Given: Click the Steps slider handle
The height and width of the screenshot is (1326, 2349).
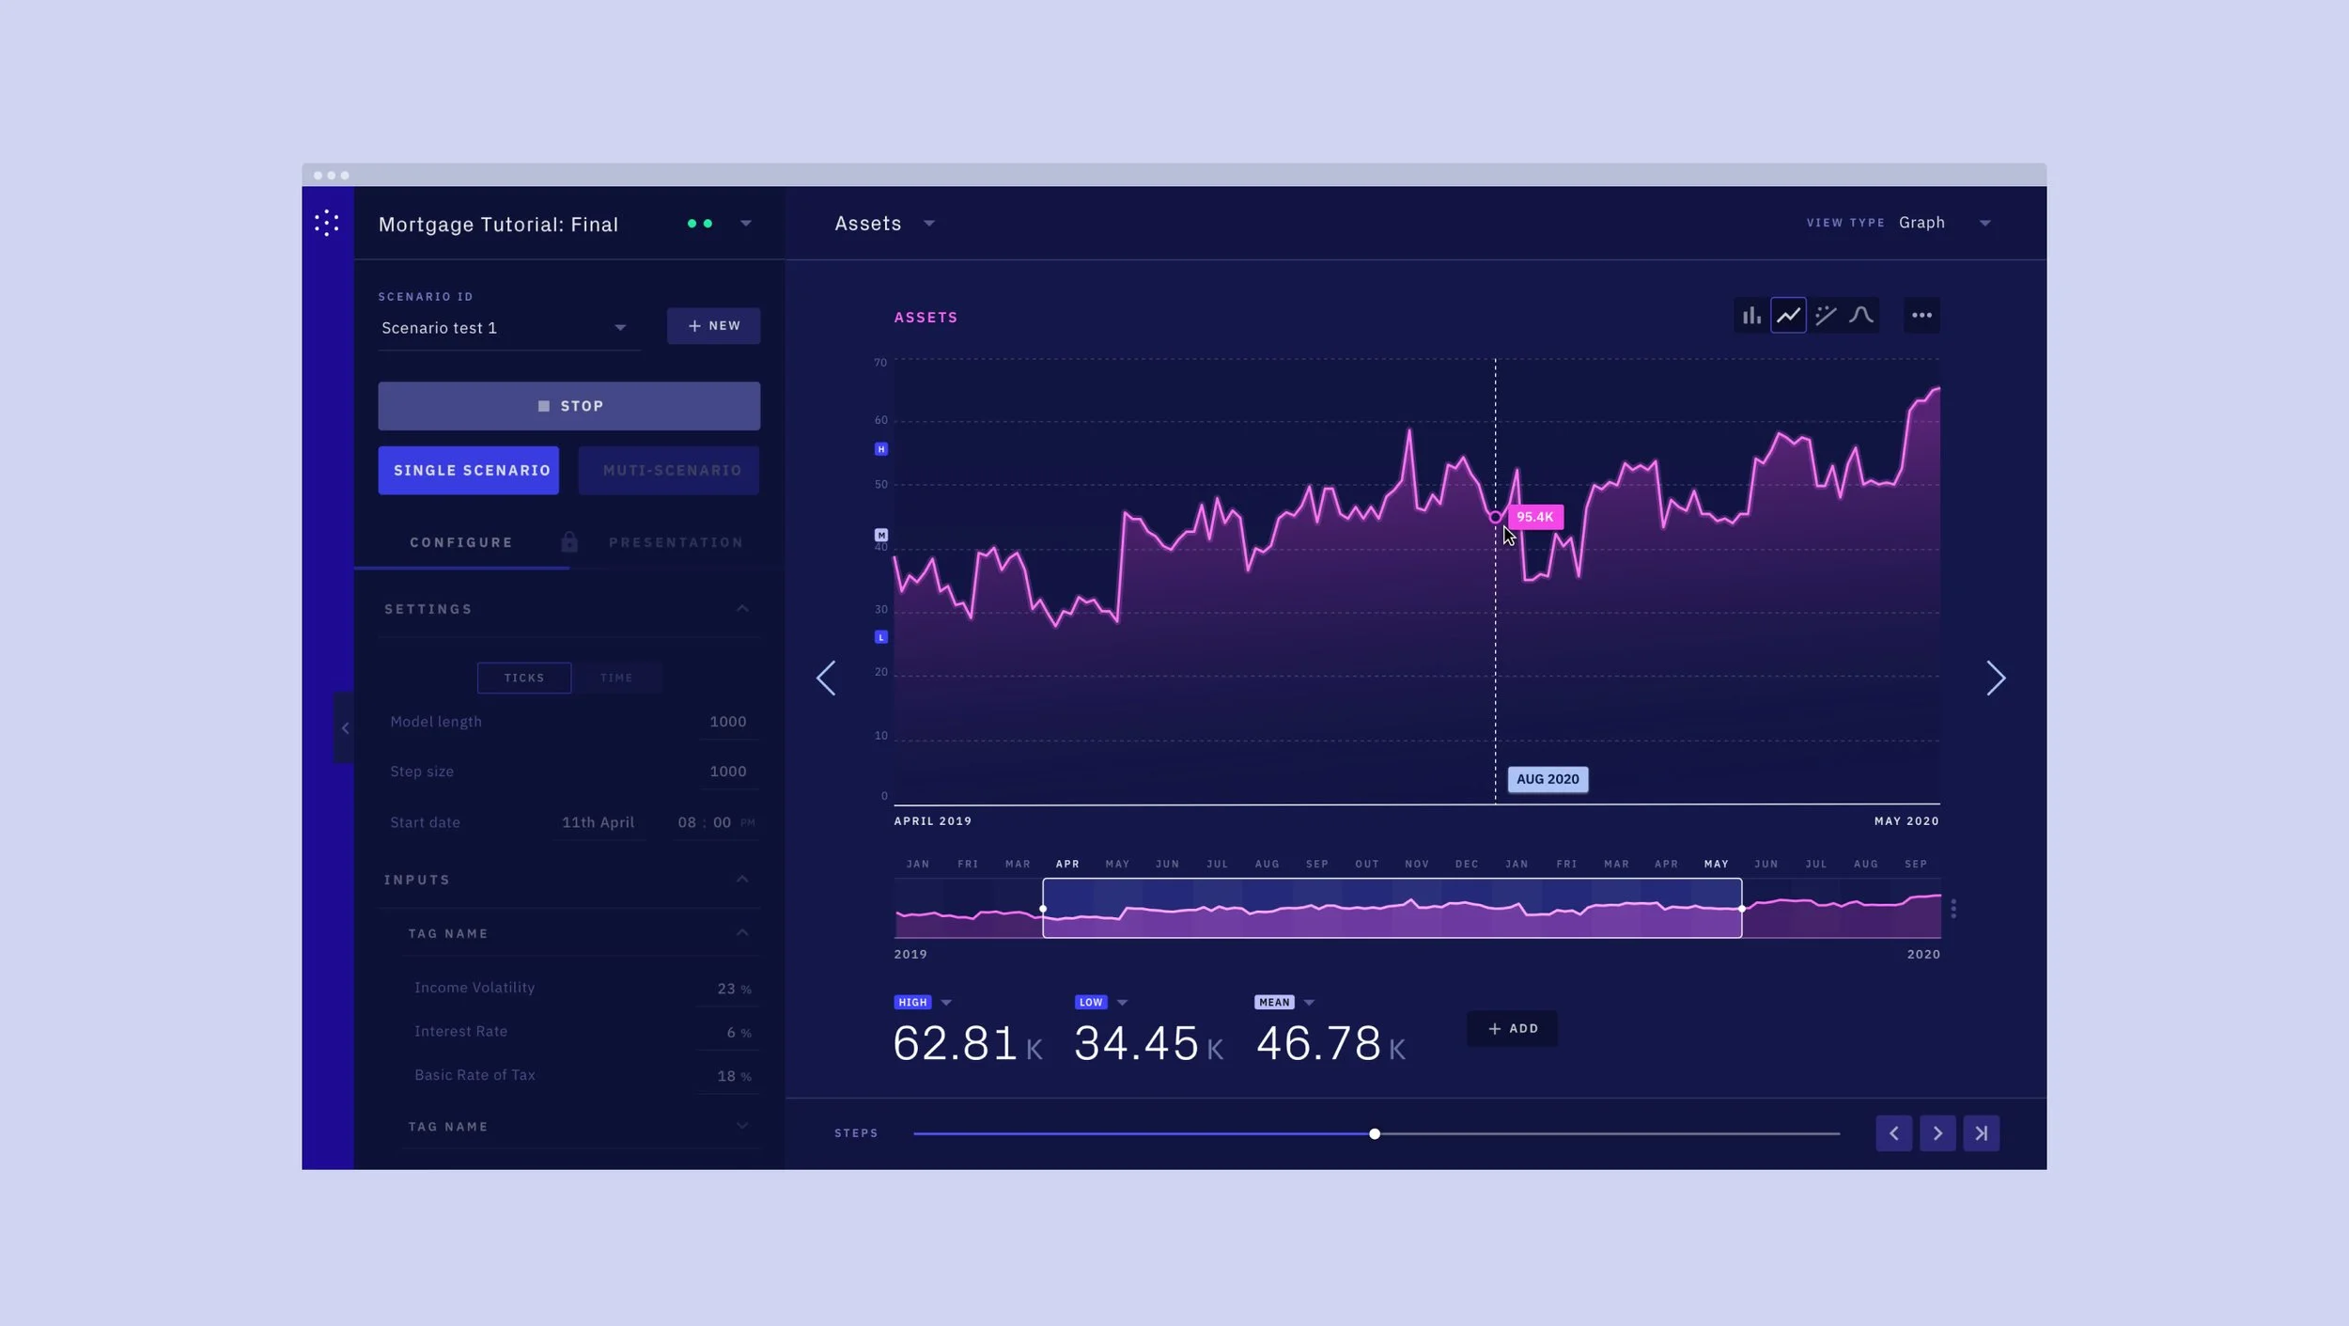Looking at the screenshot, I should point(1375,1134).
